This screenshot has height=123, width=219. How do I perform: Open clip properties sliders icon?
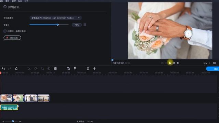tap(55, 68)
